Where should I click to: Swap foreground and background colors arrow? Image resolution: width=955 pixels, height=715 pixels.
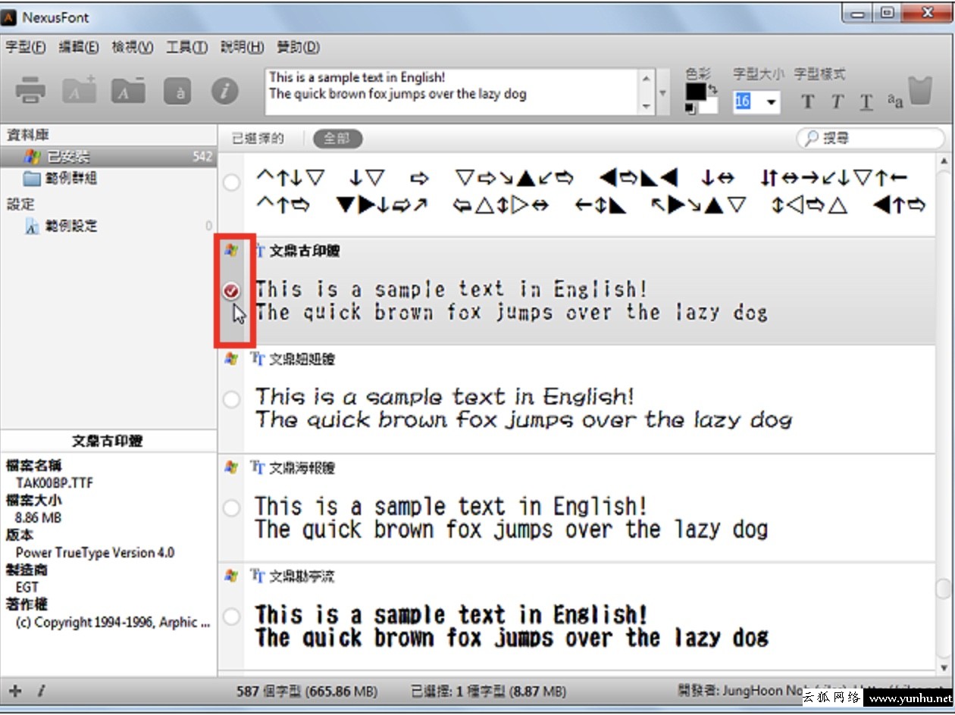[x=712, y=90]
